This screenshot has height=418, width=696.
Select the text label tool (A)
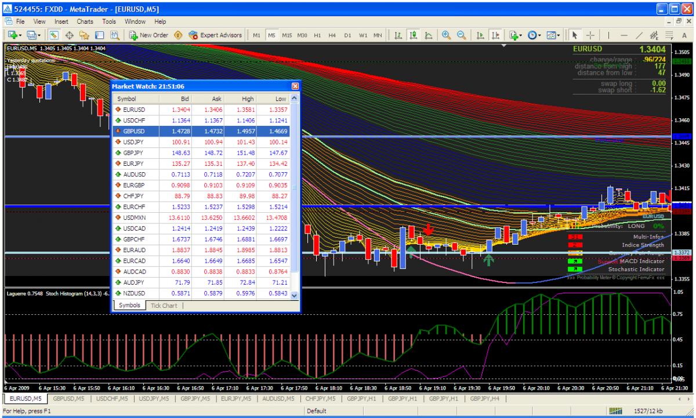pyautogui.click(x=684, y=35)
